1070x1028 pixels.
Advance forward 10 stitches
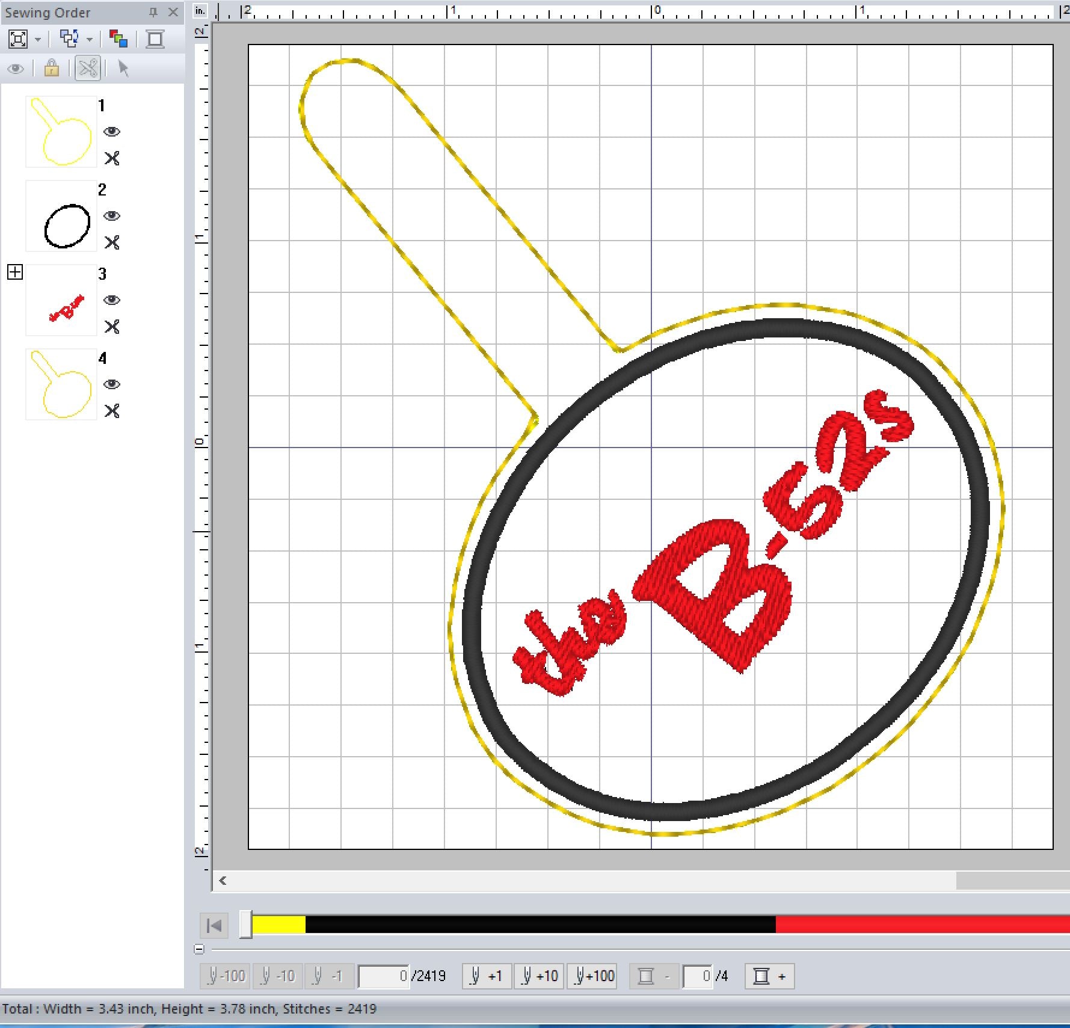click(539, 976)
